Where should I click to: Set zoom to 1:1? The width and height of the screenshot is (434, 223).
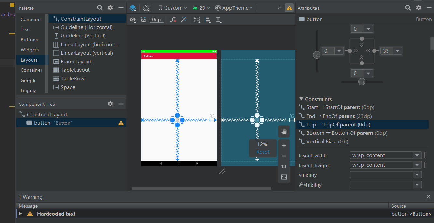(x=284, y=167)
